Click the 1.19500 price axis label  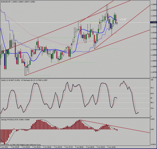coord(154,10)
